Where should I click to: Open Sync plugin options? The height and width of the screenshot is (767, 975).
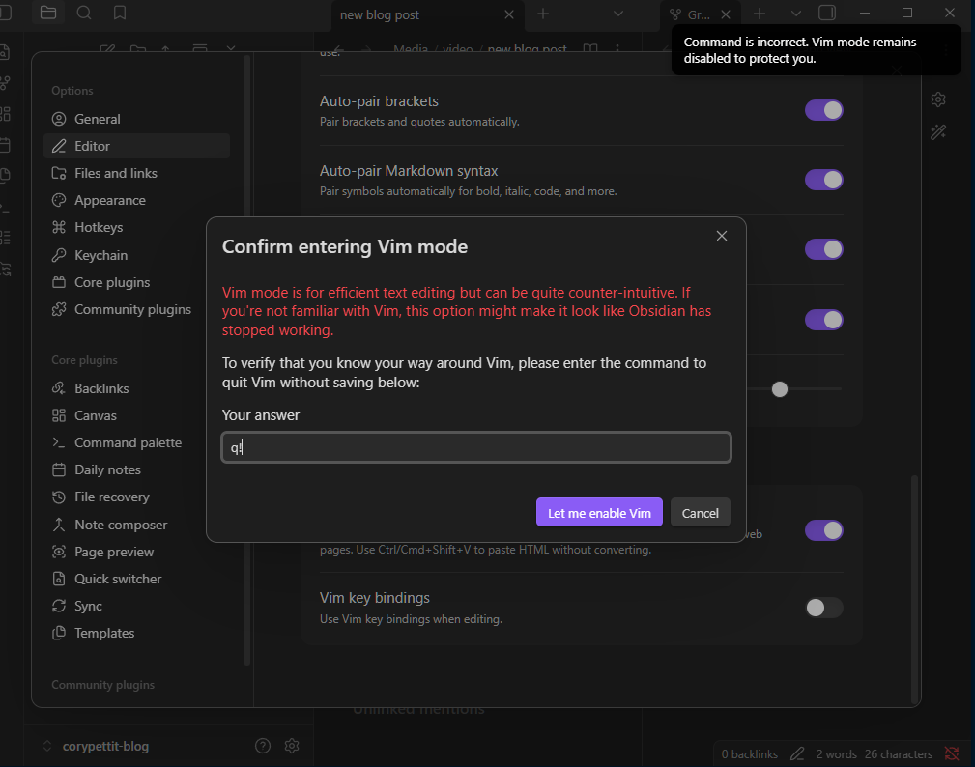137,606
